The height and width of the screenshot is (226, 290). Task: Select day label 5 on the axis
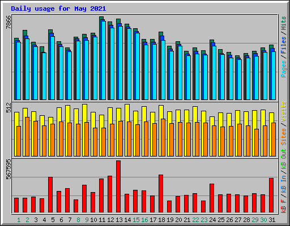[53, 220]
